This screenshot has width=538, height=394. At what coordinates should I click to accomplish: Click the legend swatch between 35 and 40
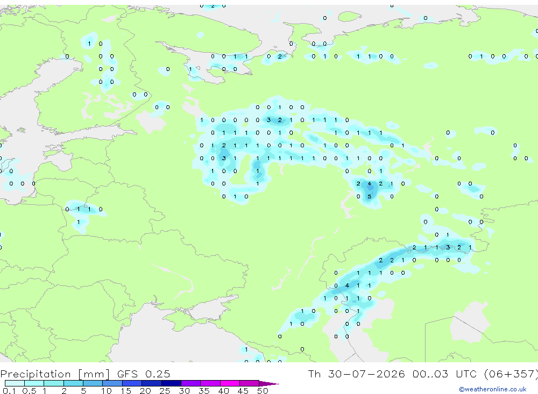tap(210, 383)
